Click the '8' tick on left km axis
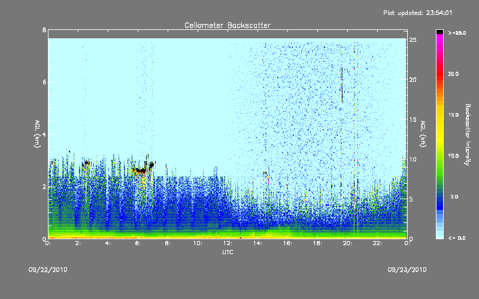The width and height of the screenshot is (479, 299). tap(44, 30)
